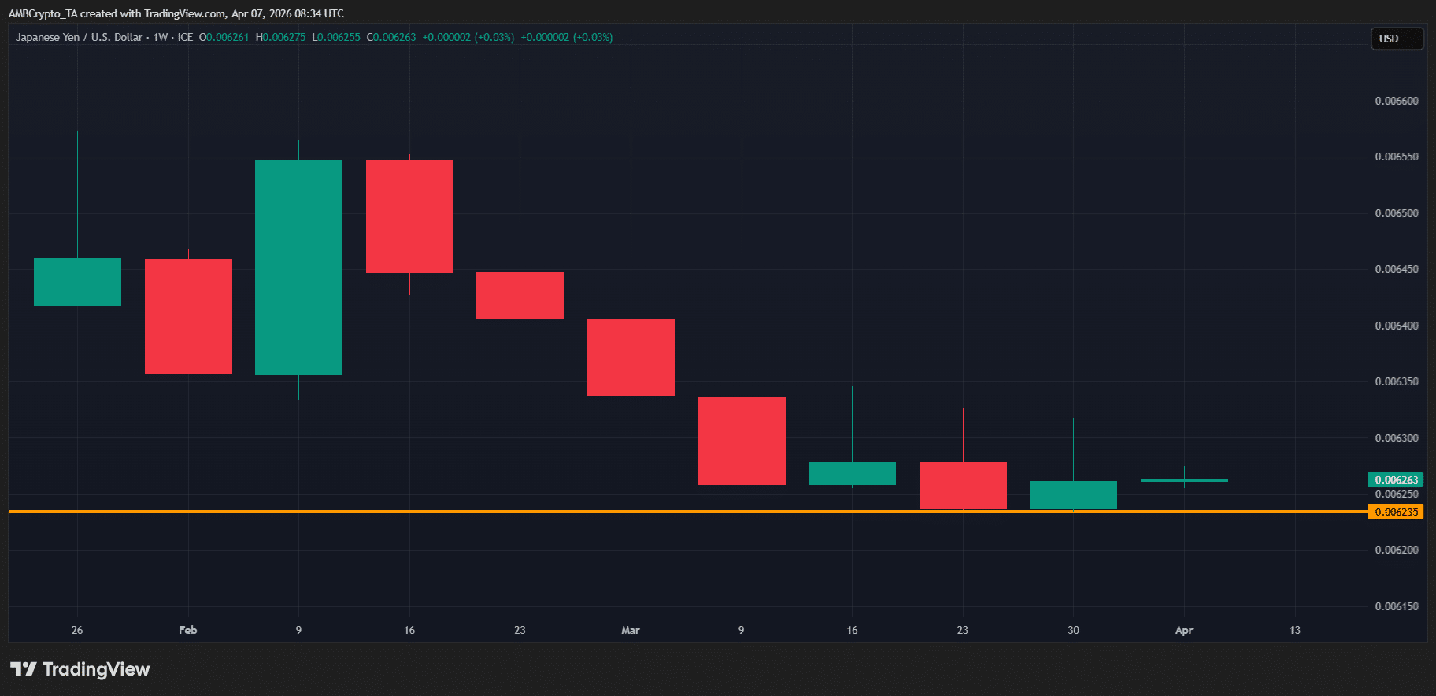Select the tall green candle above date 9 in February
The height and width of the screenshot is (696, 1436).
pos(298,267)
